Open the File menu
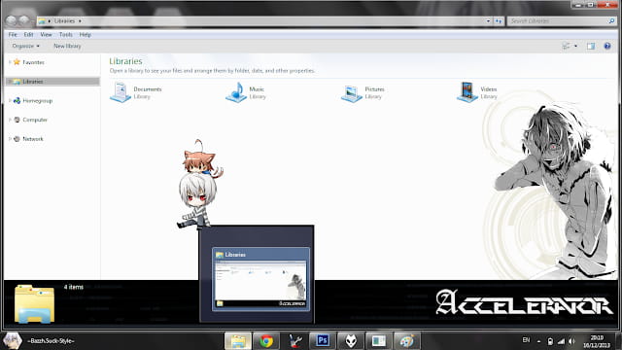The image size is (622, 350). tap(13, 35)
